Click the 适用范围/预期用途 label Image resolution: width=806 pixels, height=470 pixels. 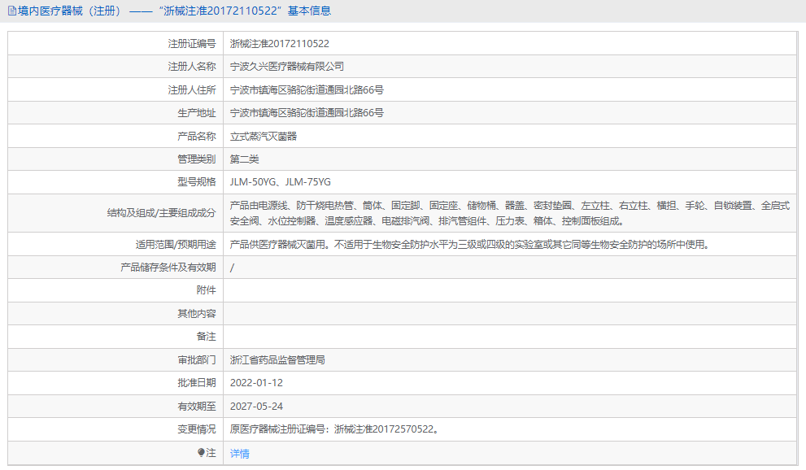point(176,245)
